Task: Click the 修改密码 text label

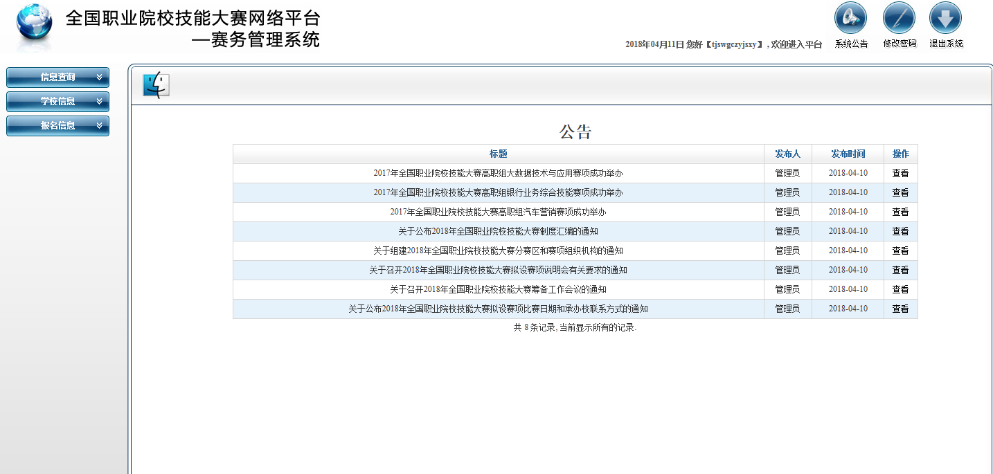Action: [900, 44]
